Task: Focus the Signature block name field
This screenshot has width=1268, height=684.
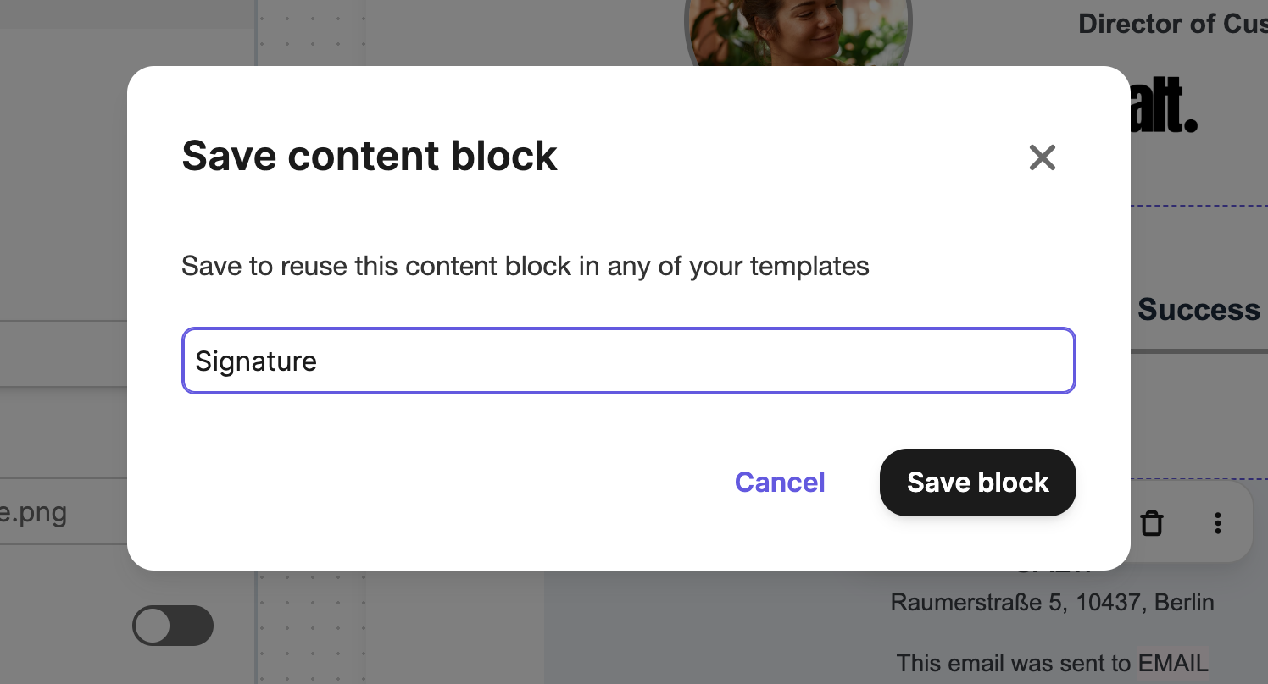Action: pos(628,361)
